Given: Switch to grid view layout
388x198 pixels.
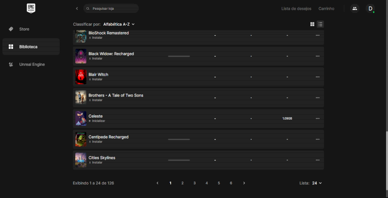Looking at the screenshot, I should click(312, 24).
